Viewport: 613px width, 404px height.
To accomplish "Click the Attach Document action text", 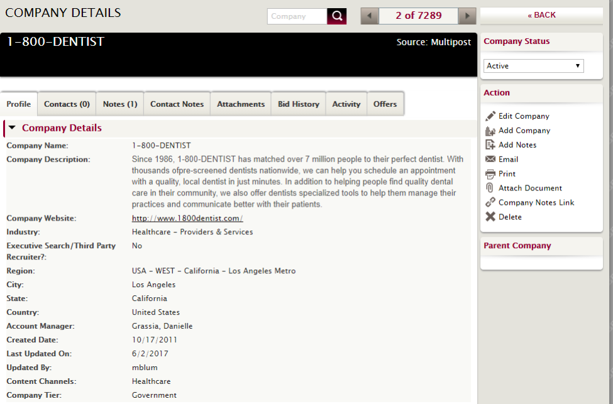I will click(x=530, y=188).
